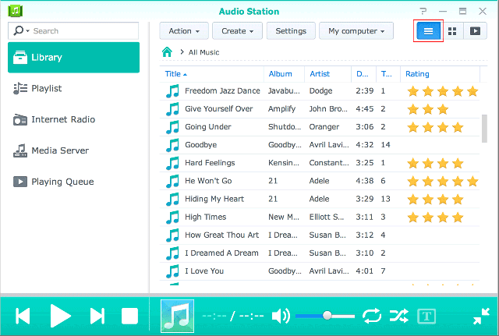Click album Amplify cell
The width and height of the screenshot is (499, 336).
click(x=281, y=109)
